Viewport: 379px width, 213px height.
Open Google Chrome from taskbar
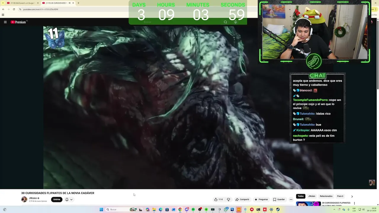180,209
